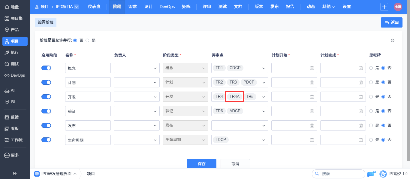Open the 矩阵 tab
The image size is (410, 179).
tap(186, 7)
